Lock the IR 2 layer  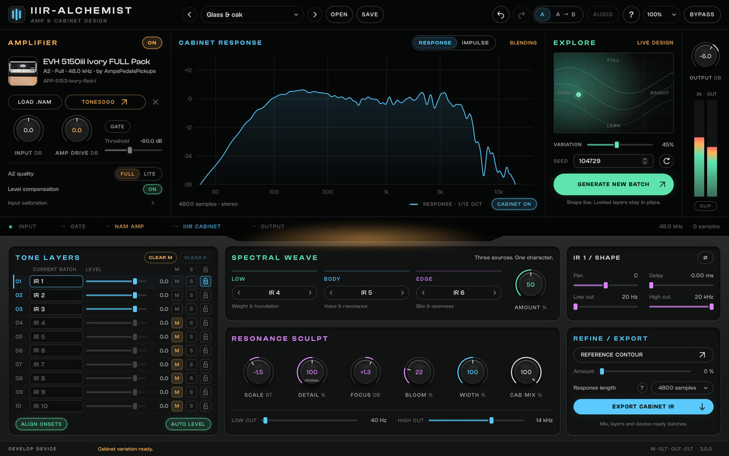point(205,295)
